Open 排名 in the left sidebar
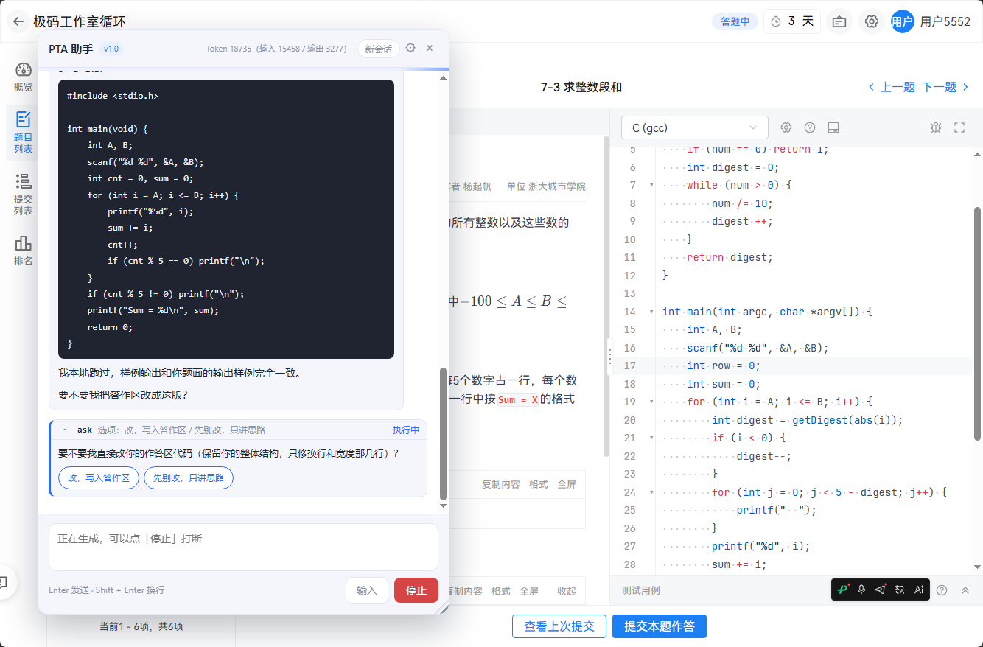This screenshot has height=647, width=983. 23,251
